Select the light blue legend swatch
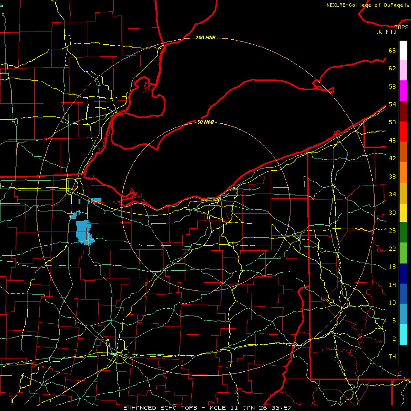The image size is (411, 411). [x=403, y=314]
